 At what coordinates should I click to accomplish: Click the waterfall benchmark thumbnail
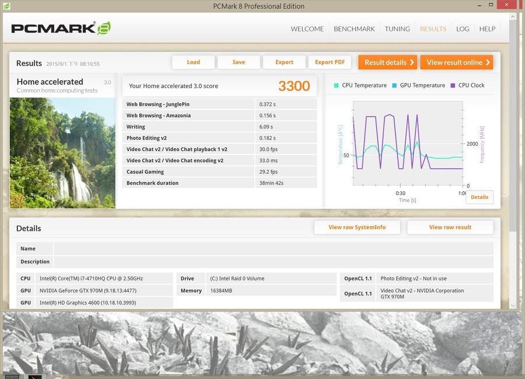(62, 153)
